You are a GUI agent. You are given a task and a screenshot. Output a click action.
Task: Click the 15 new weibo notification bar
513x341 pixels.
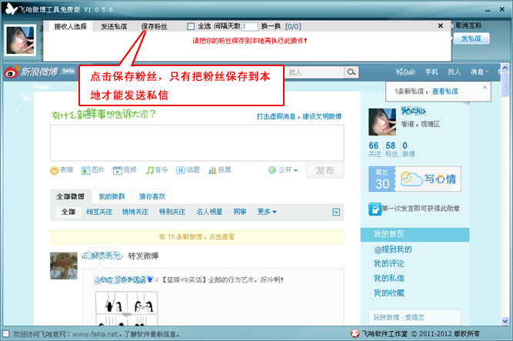[x=197, y=237]
